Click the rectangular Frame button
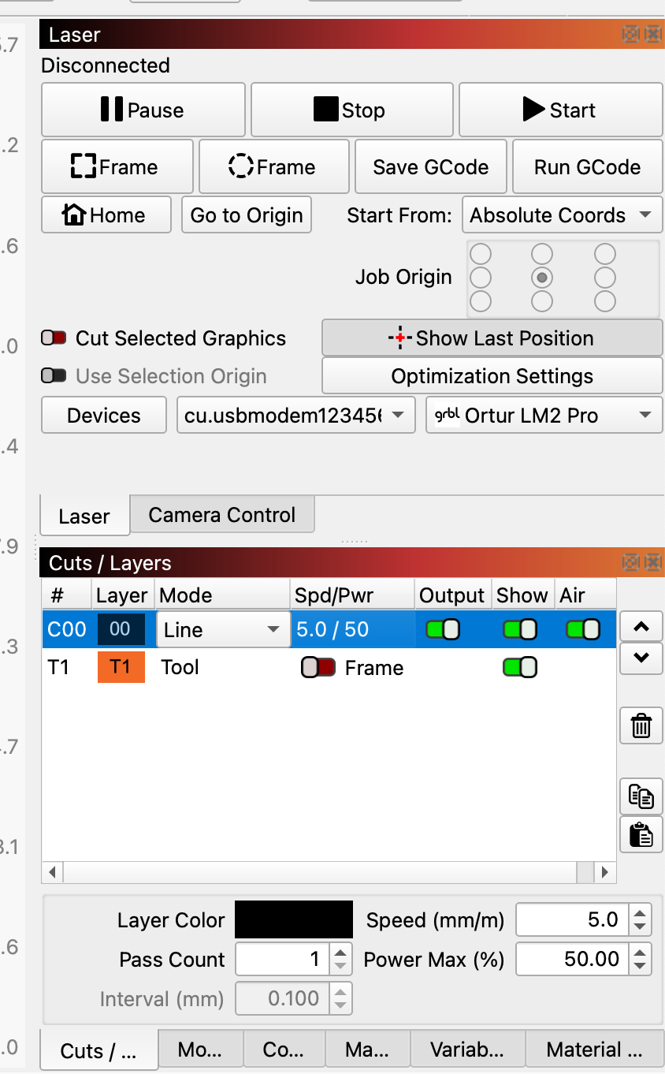 pos(117,167)
